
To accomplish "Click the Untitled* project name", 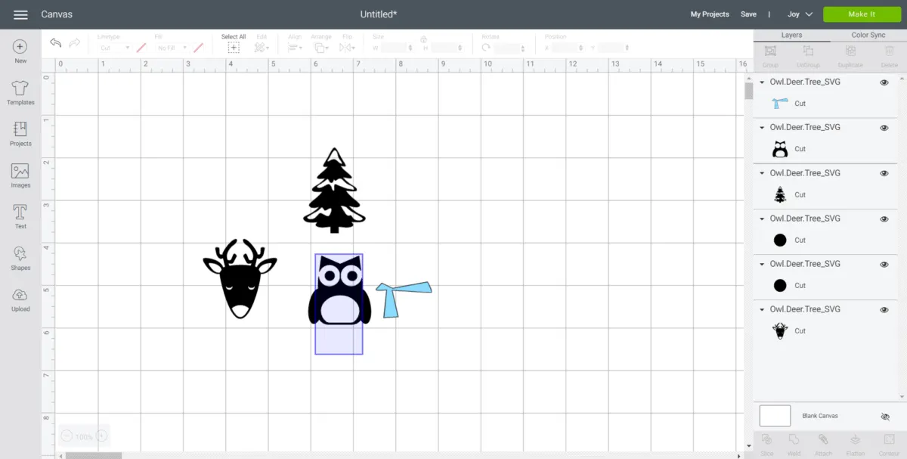I will [x=379, y=14].
